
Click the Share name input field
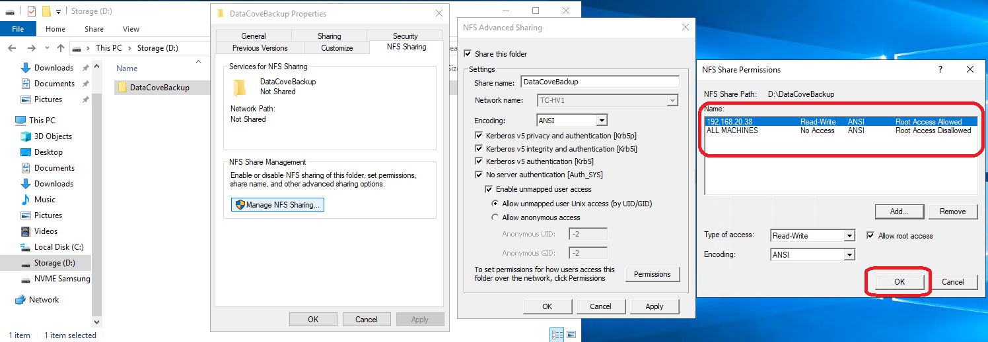click(599, 82)
